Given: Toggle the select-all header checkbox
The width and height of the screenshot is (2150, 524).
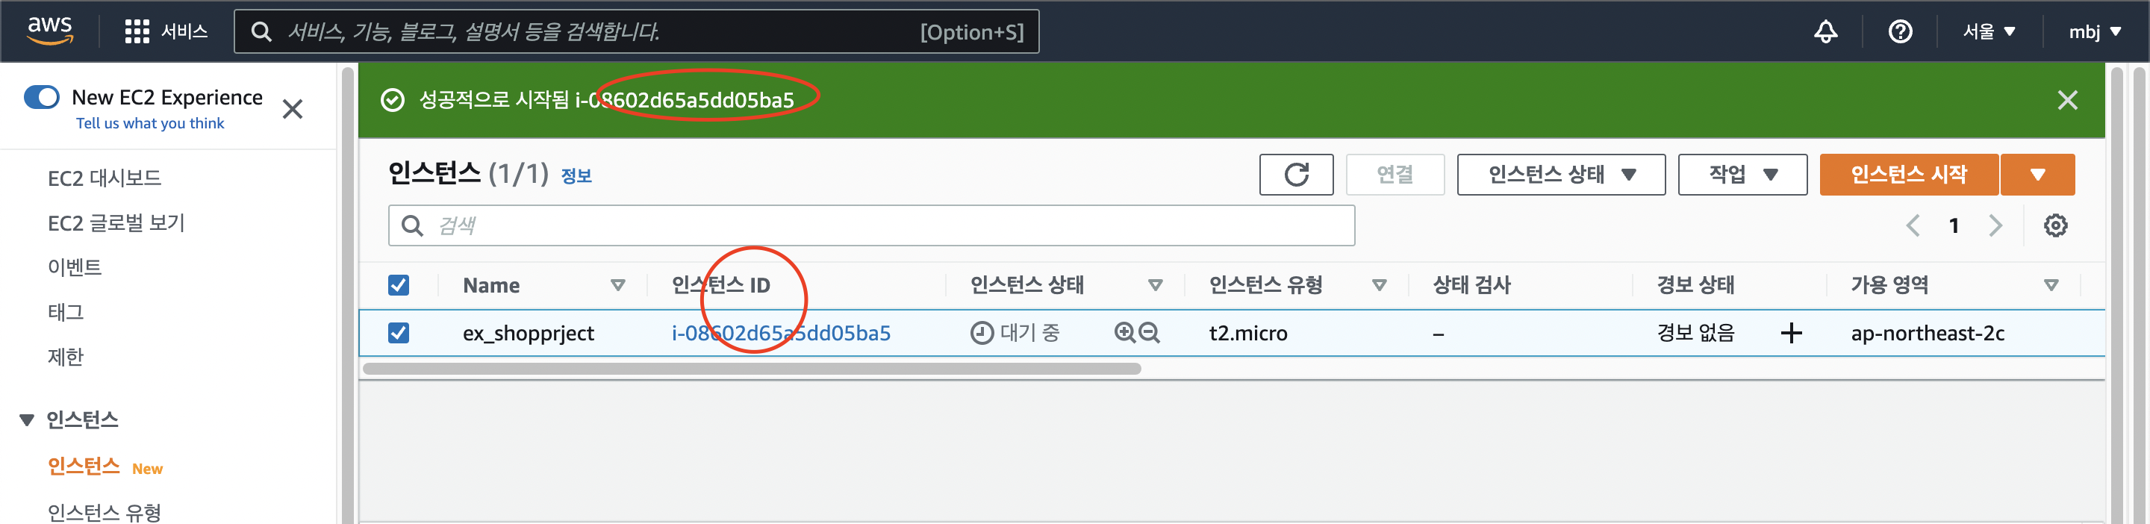Looking at the screenshot, I should point(398,285).
